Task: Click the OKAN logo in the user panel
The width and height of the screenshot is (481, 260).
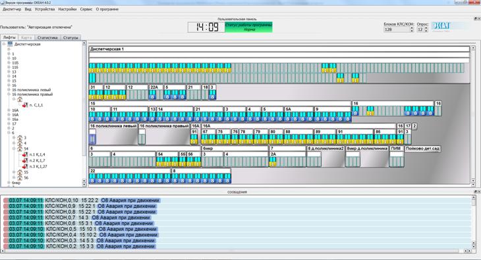Action: click(441, 26)
